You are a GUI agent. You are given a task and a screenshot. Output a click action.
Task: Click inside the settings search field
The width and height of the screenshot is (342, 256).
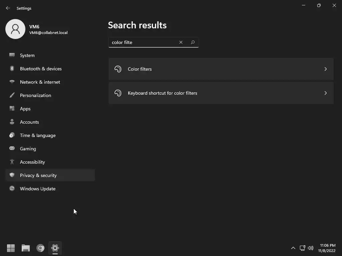pyautogui.click(x=142, y=42)
